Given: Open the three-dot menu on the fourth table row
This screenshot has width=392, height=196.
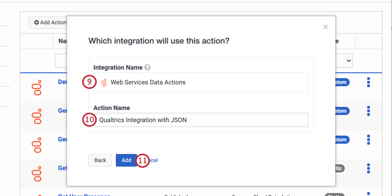Looking at the screenshot, I should click(x=368, y=168).
